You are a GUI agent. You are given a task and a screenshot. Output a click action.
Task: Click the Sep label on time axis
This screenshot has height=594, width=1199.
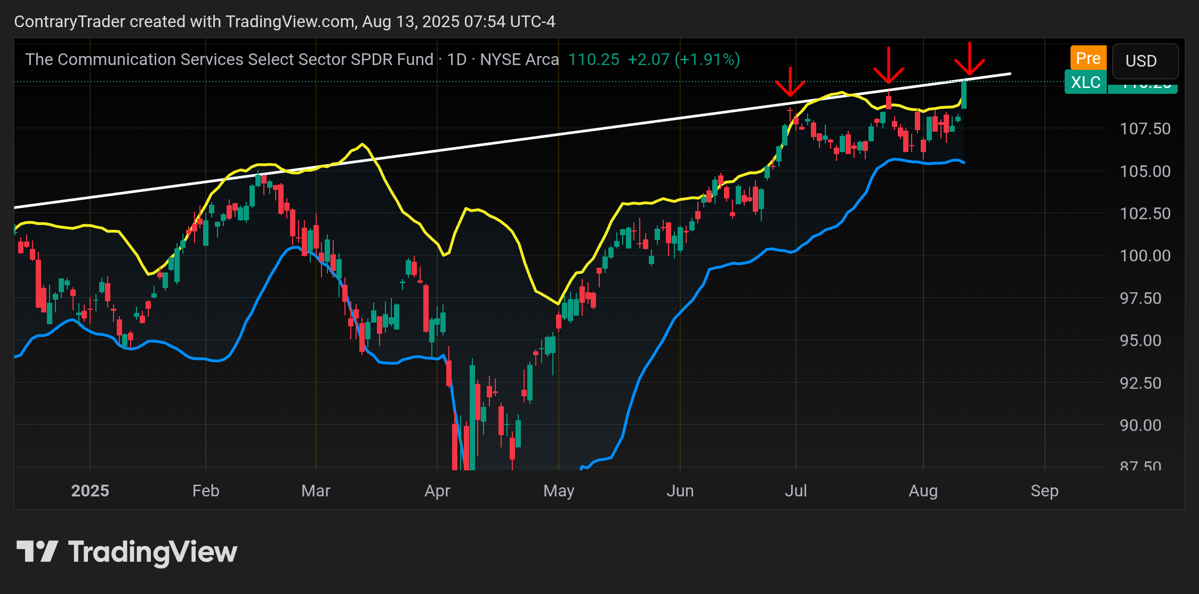[x=1045, y=491]
